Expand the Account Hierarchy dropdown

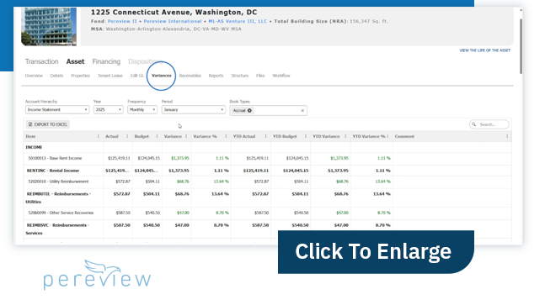(57, 109)
